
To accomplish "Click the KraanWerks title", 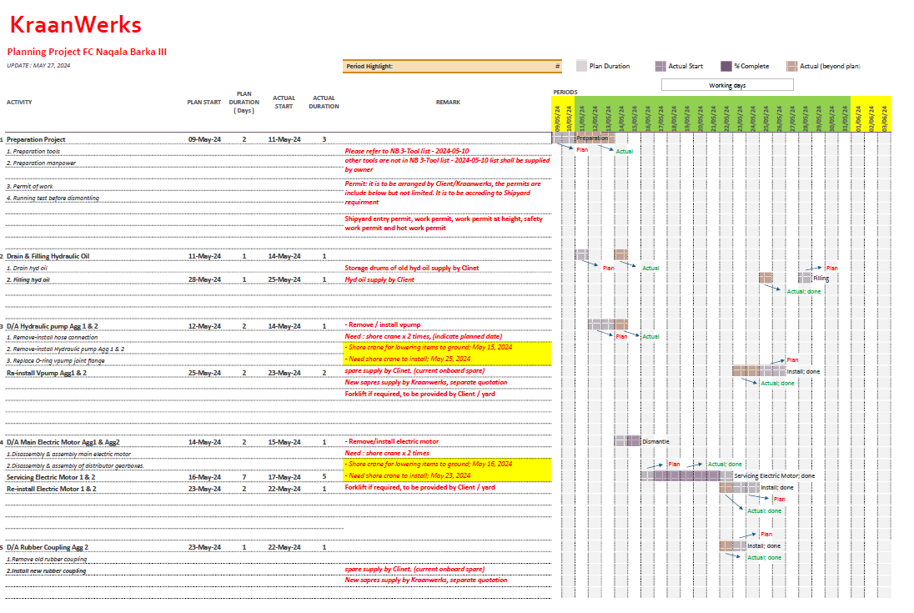I will click(76, 25).
